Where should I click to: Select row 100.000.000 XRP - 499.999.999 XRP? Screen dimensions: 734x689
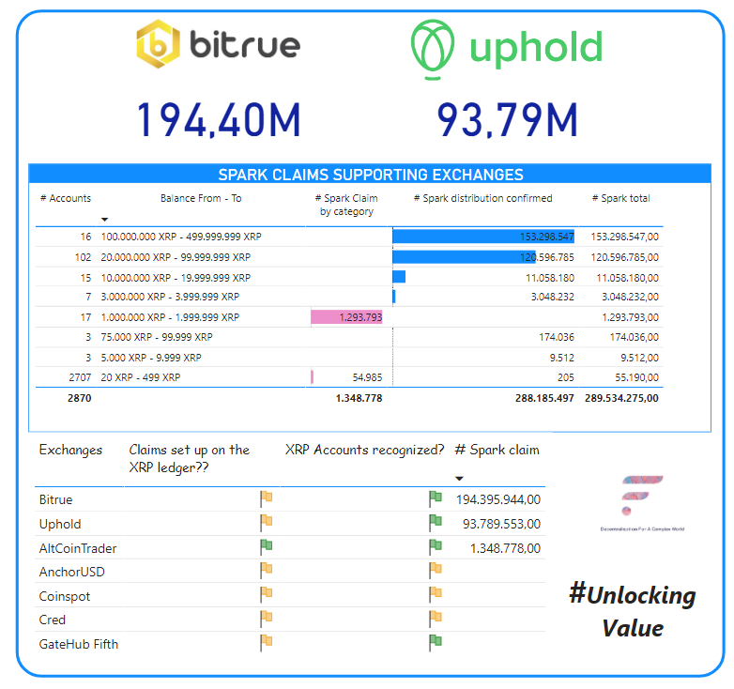click(349, 237)
